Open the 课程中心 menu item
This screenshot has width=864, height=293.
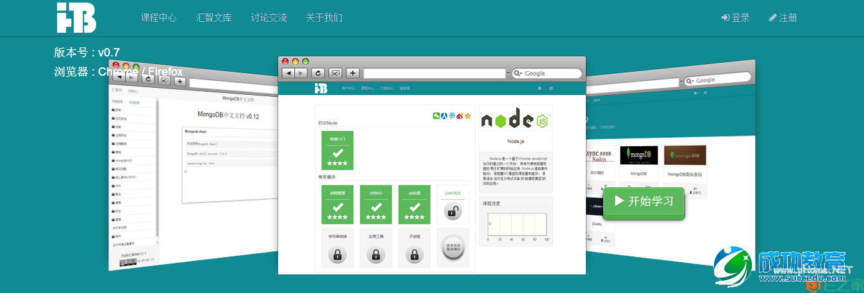(159, 18)
